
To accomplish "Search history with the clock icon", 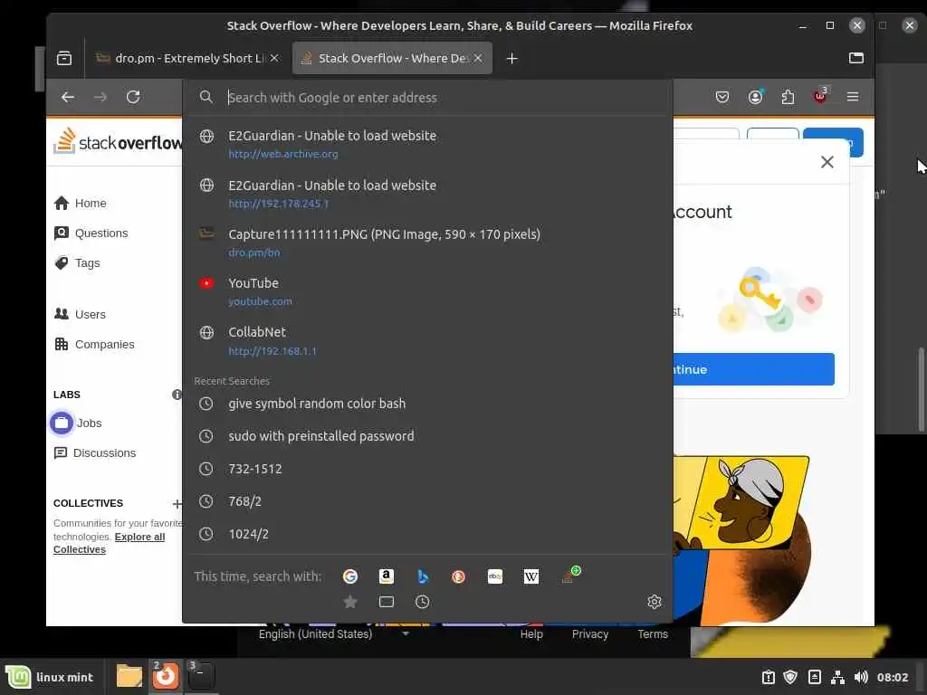I will [422, 602].
